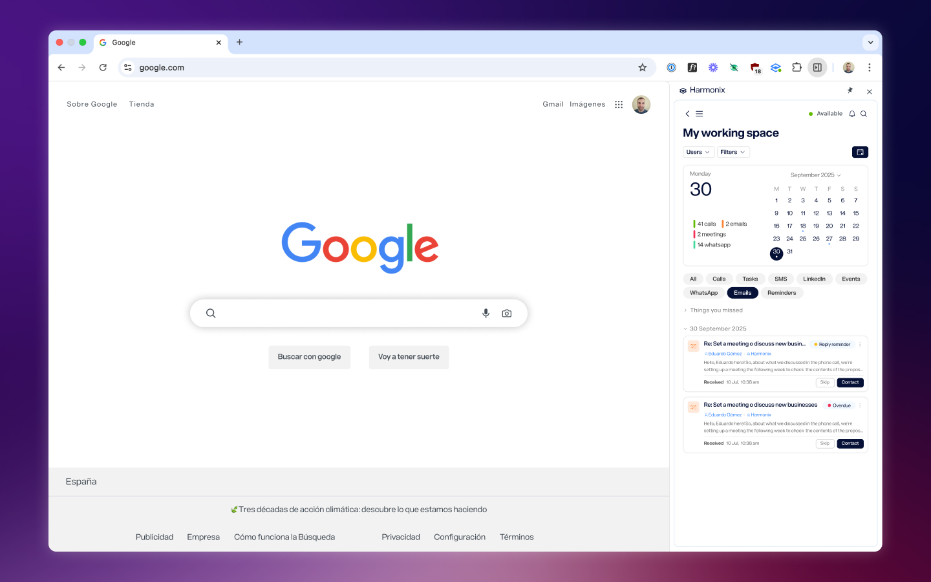Image resolution: width=931 pixels, height=582 pixels.
Task: Show the All activities filter
Action: 693,279
